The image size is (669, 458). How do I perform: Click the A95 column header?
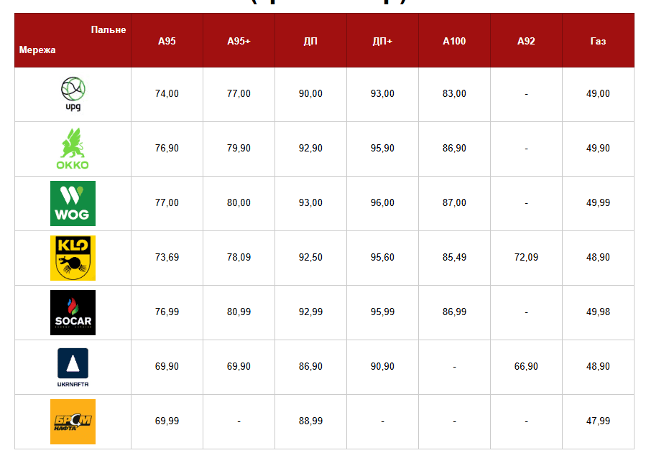pos(167,41)
